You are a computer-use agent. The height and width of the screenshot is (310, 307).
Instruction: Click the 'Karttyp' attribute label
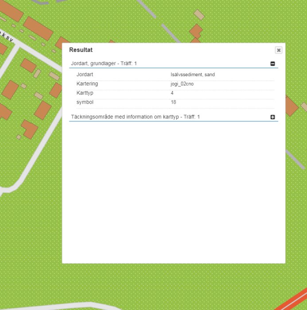coord(85,93)
